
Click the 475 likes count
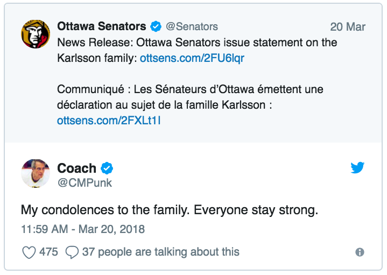coord(48,252)
